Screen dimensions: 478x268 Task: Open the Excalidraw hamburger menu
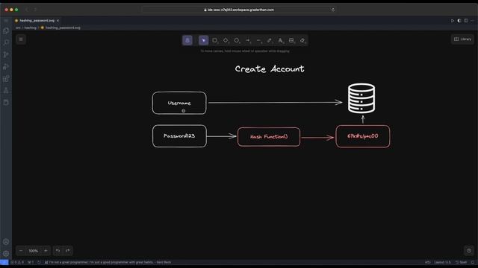click(21, 39)
